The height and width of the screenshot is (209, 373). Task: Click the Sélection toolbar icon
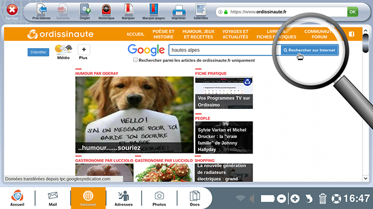pos(201,10)
